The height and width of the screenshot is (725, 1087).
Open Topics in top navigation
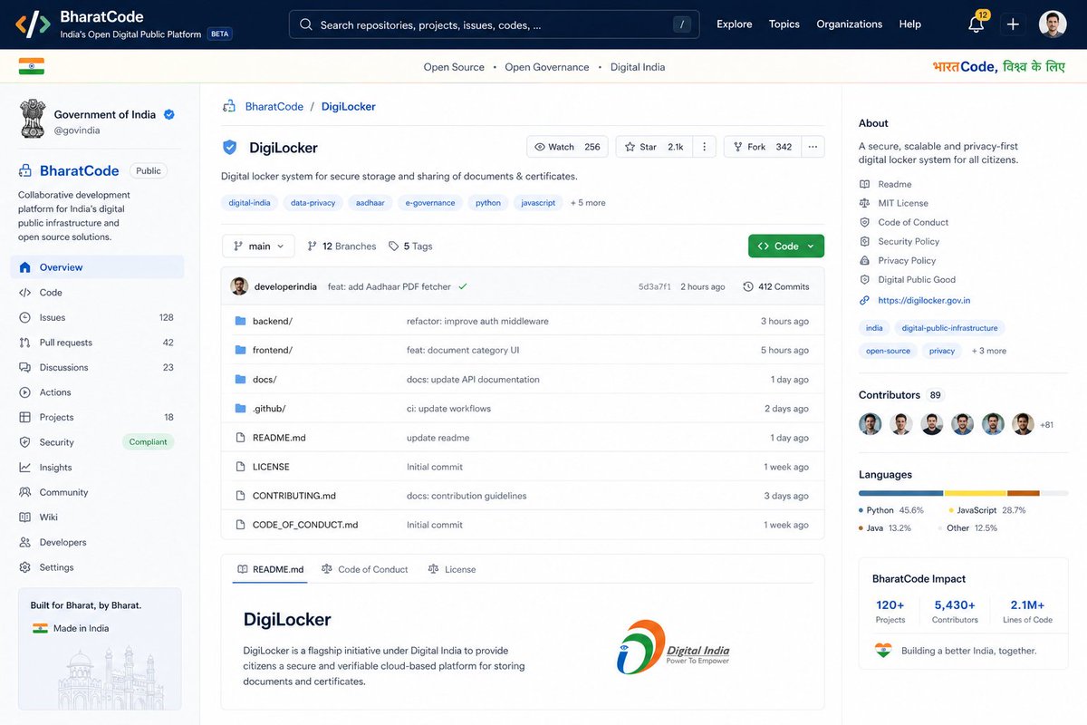tap(784, 24)
